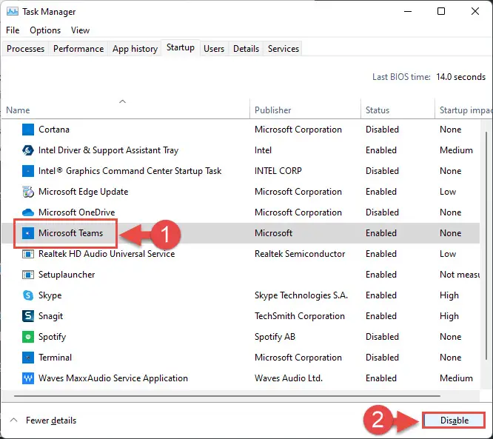Sort by the Publisher column header
This screenshot has height=439, width=493.
coord(305,109)
